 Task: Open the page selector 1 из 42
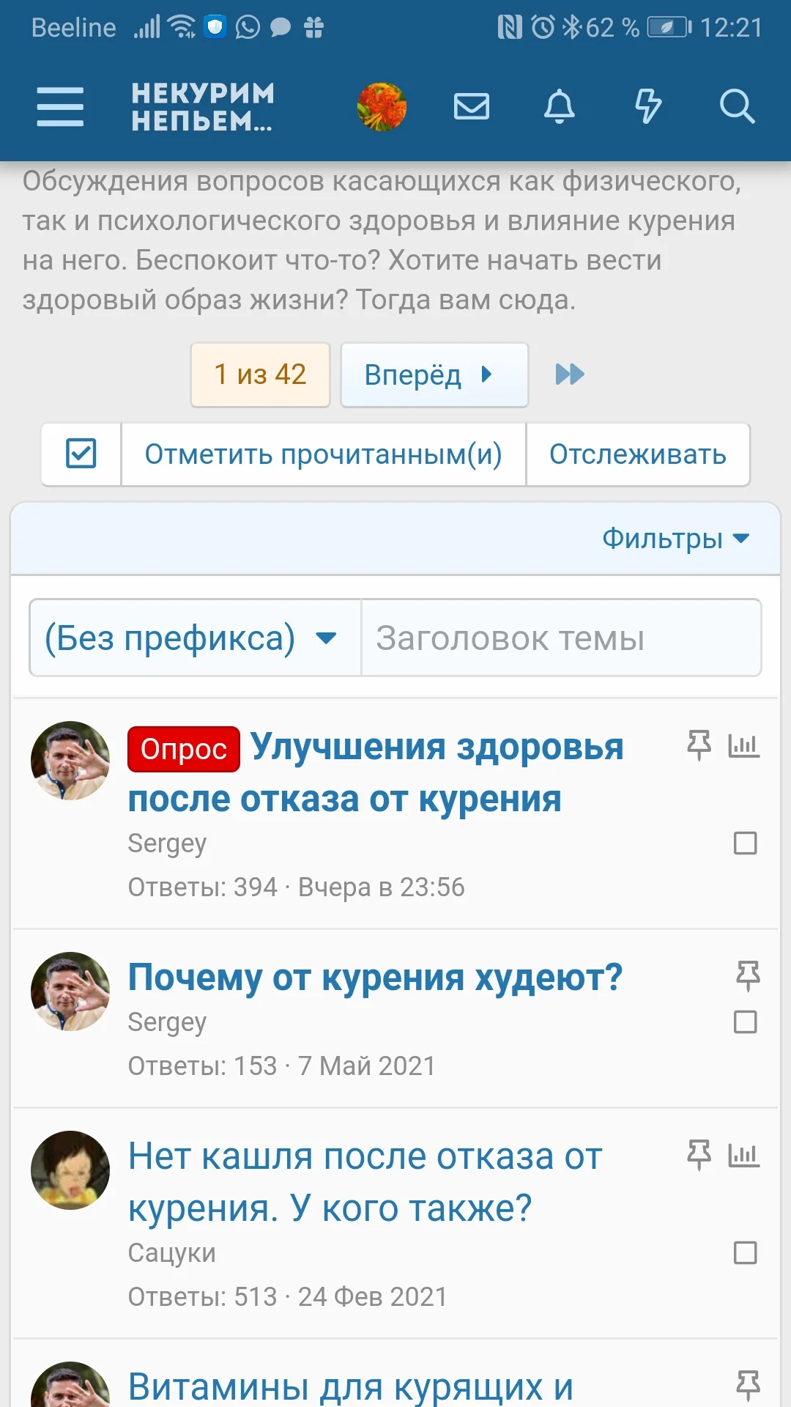point(260,374)
